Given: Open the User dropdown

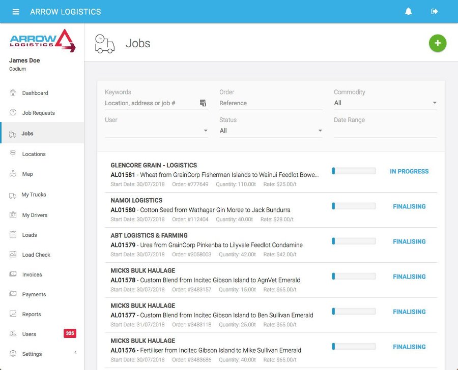Looking at the screenshot, I should pyautogui.click(x=156, y=131).
